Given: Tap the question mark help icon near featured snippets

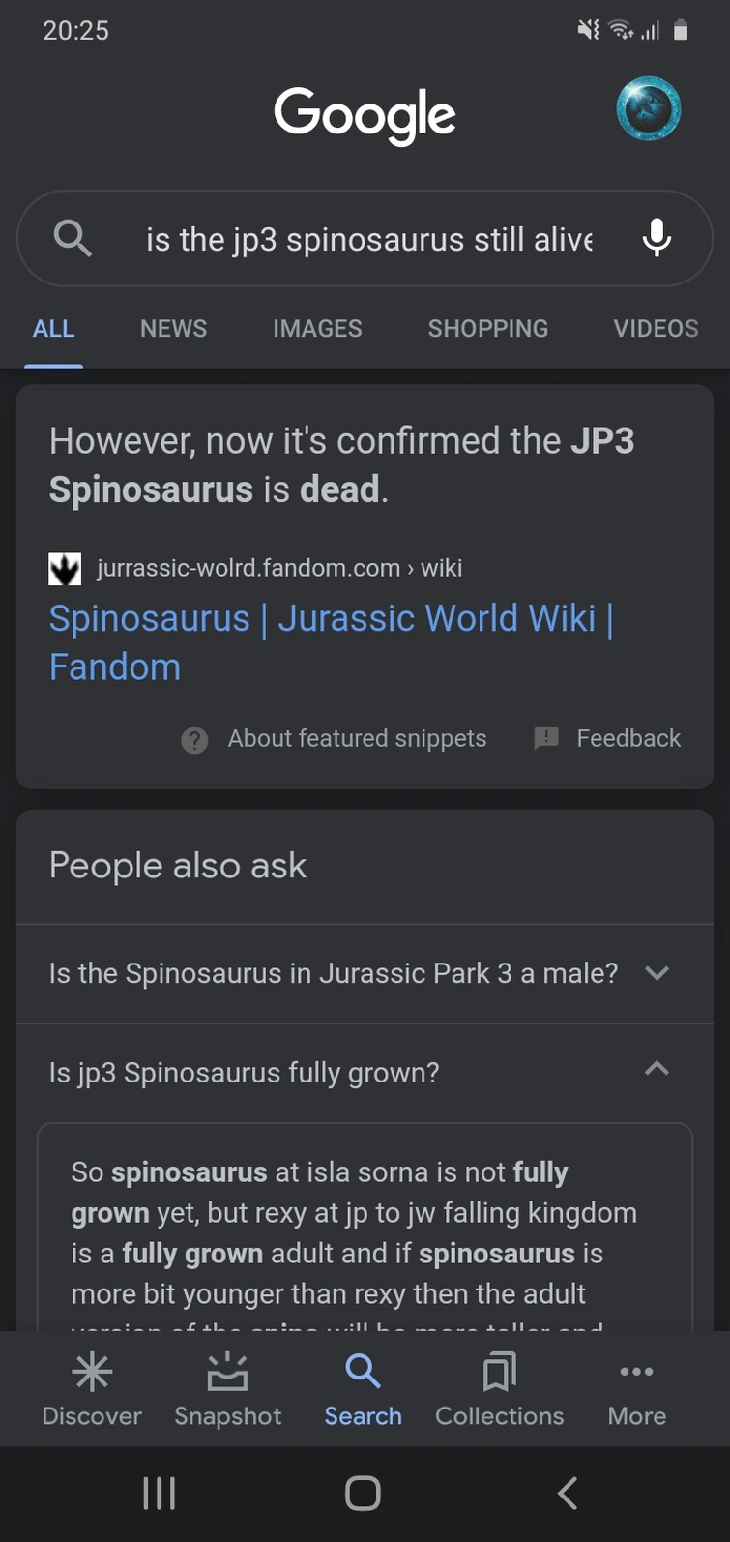Looking at the screenshot, I should point(194,738).
